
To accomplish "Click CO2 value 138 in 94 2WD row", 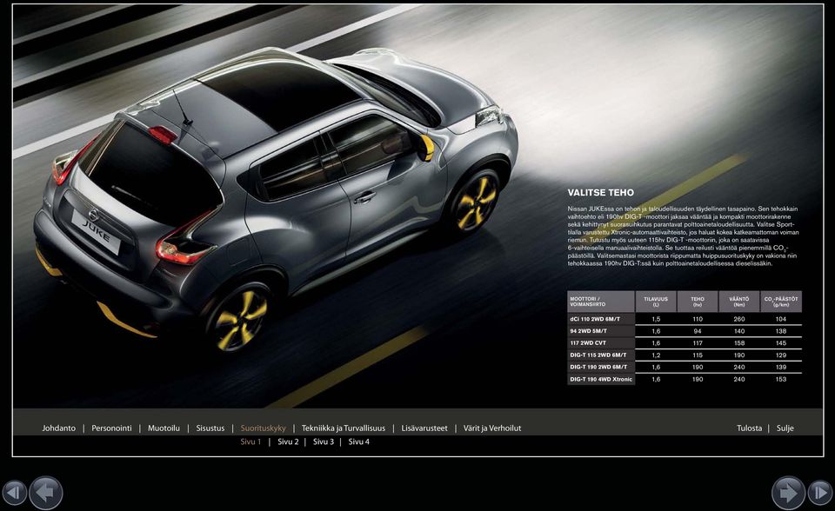I will tap(781, 331).
